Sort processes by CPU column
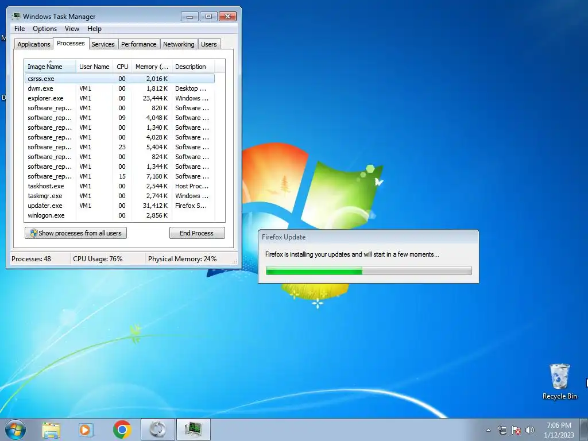Viewport: 588px width, 441px height. coord(122,67)
